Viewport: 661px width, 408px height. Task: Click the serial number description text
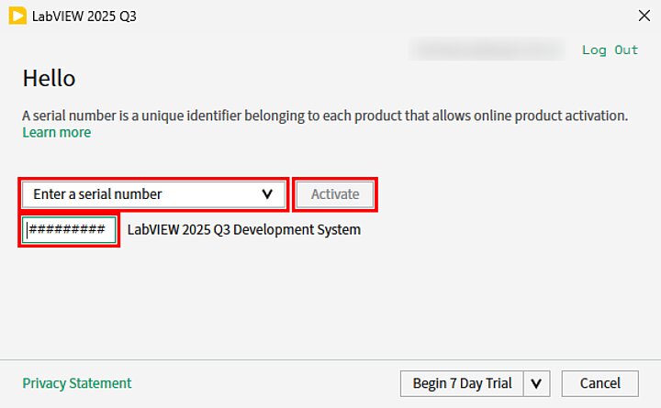(324, 116)
